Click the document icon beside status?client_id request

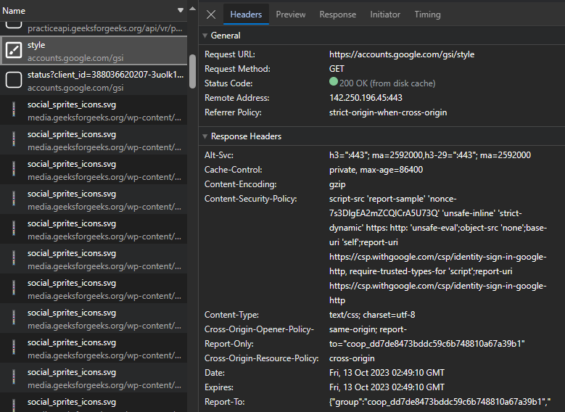coord(14,80)
